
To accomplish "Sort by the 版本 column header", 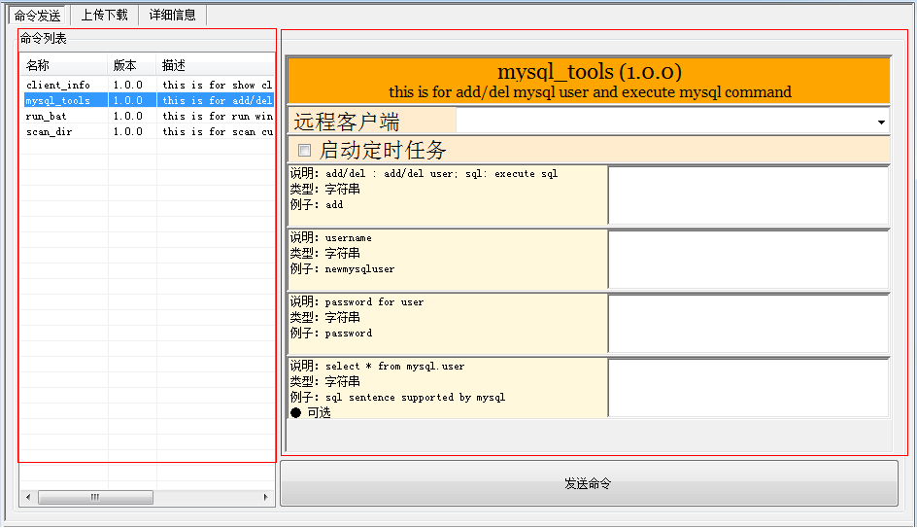I will coord(132,65).
